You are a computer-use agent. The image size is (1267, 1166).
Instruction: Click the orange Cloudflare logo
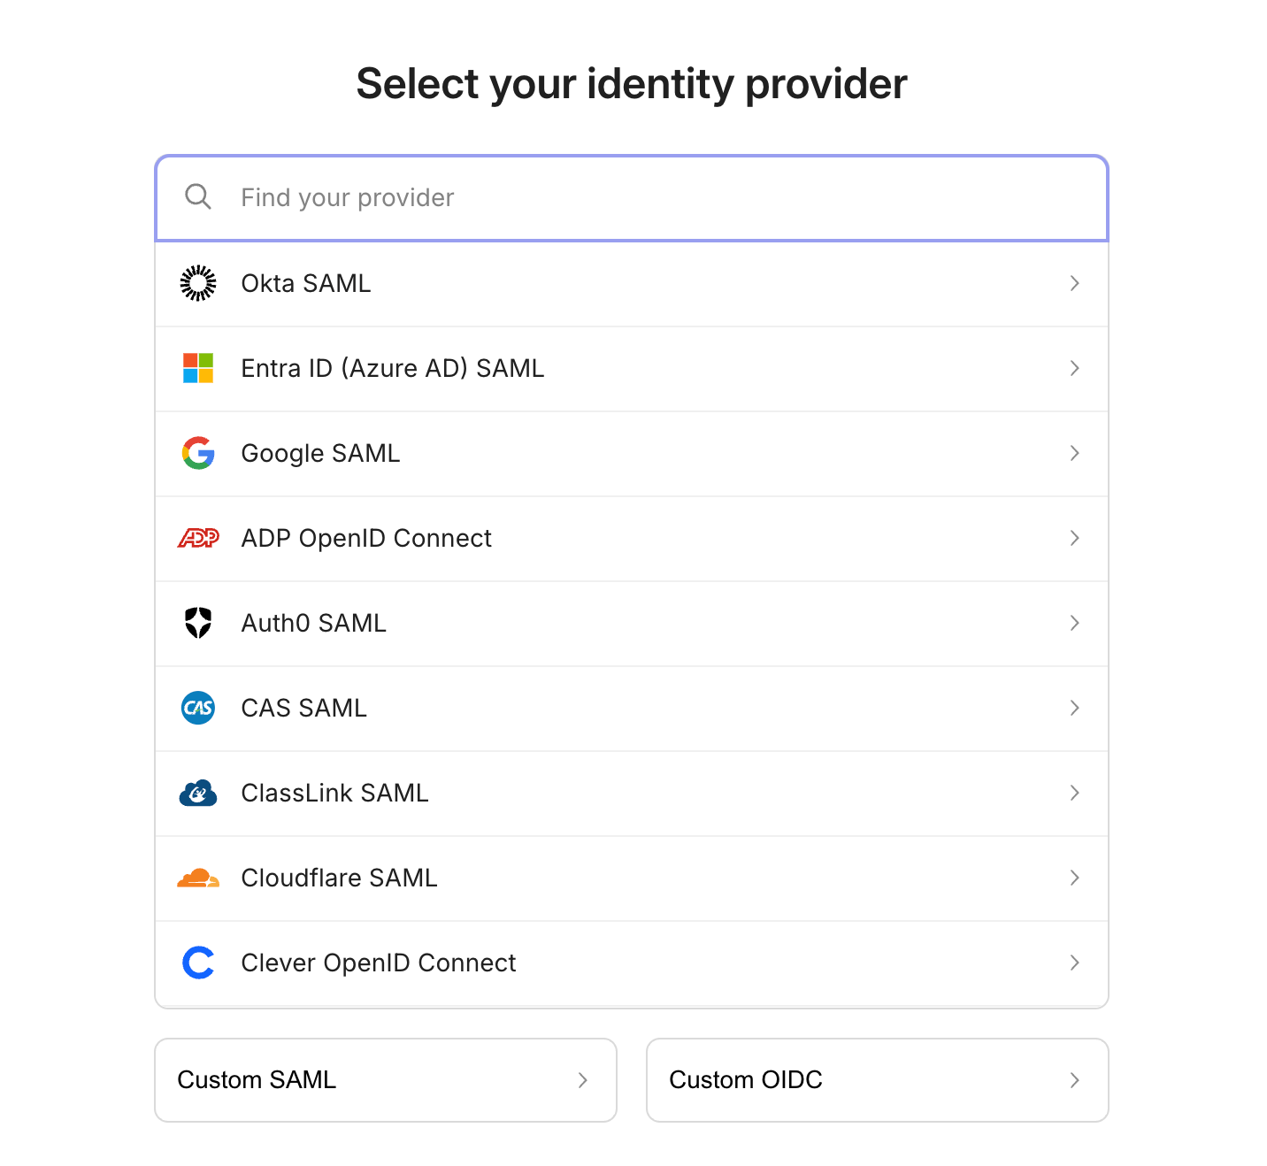click(198, 878)
